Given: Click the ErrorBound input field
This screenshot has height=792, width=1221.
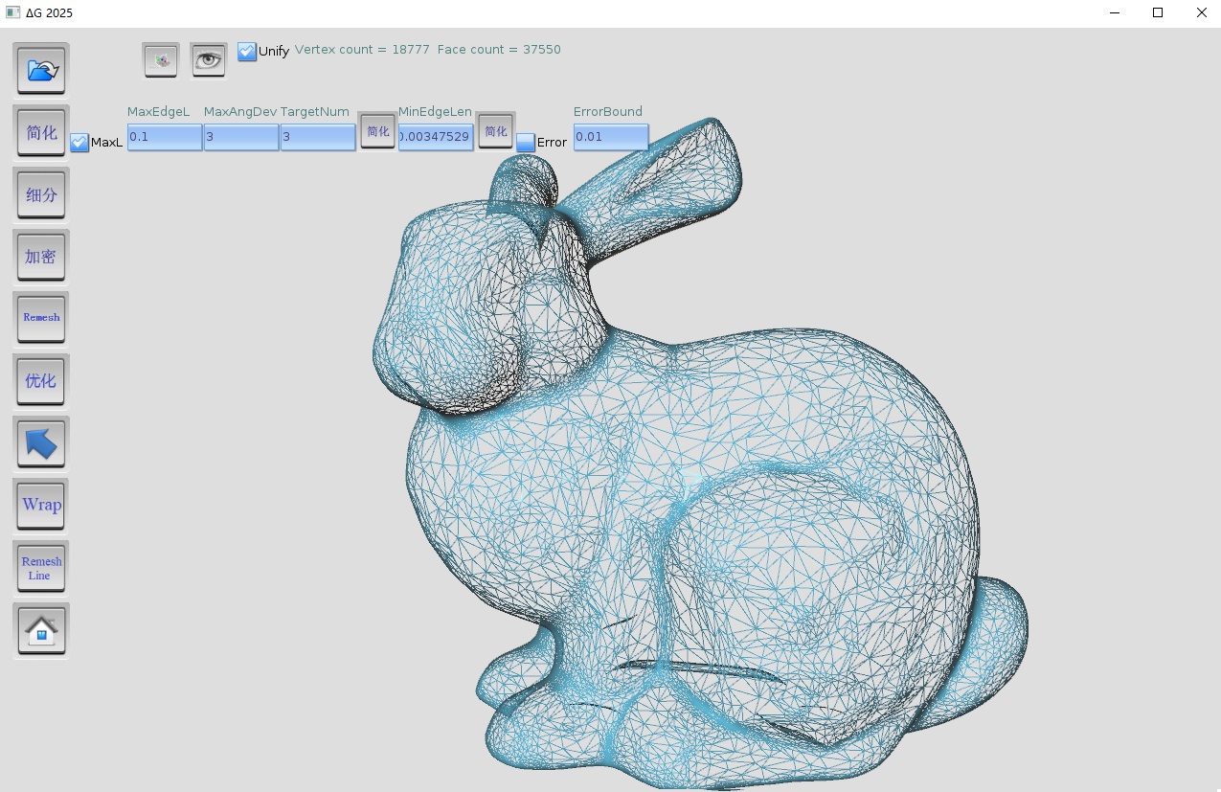Looking at the screenshot, I should coord(611,137).
